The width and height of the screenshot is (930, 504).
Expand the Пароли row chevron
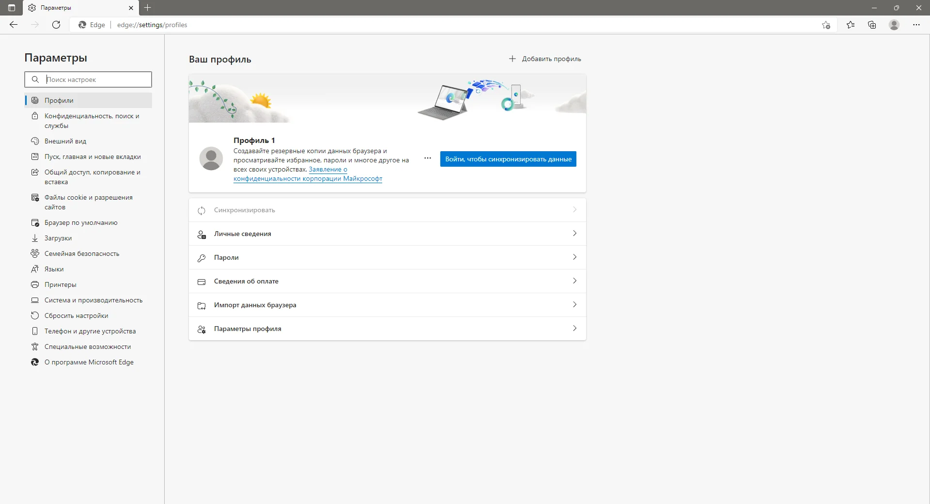click(x=574, y=257)
